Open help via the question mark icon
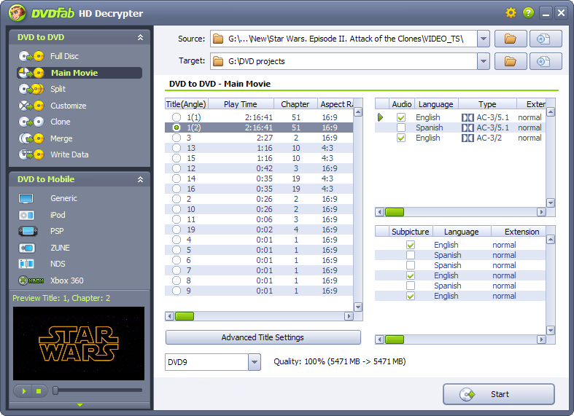 [528, 13]
